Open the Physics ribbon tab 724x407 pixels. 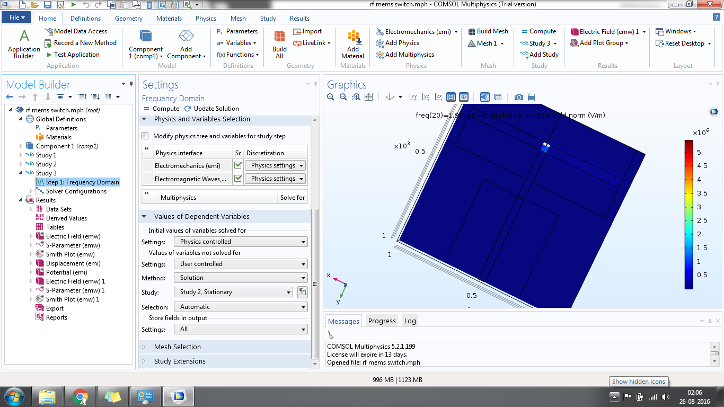click(206, 19)
